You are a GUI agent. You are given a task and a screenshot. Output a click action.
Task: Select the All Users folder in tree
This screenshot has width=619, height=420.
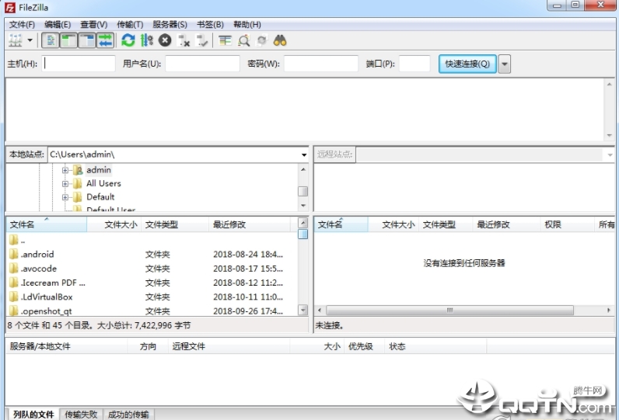tap(103, 183)
